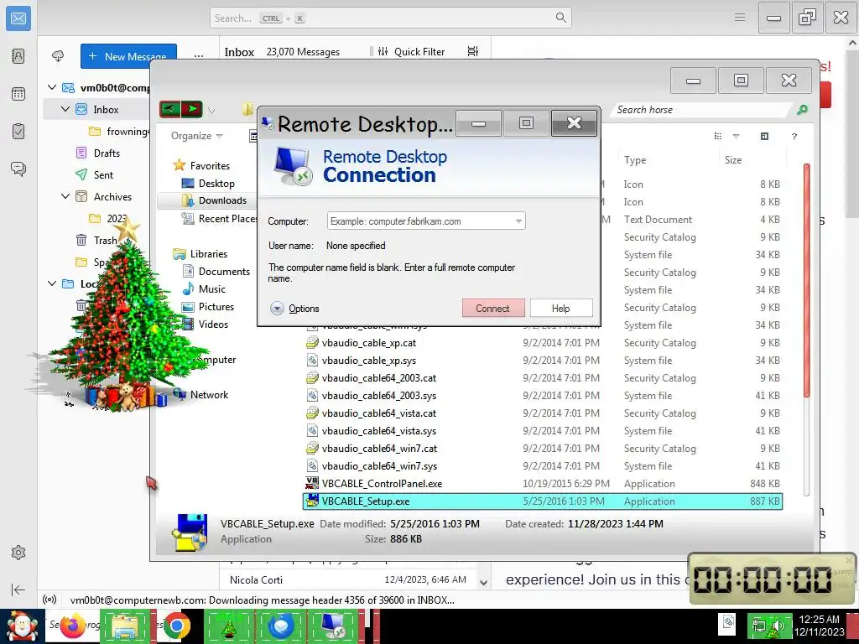The width and height of the screenshot is (859, 644).
Task: Open Thunderbird taskbar icon
Action: 280,626
